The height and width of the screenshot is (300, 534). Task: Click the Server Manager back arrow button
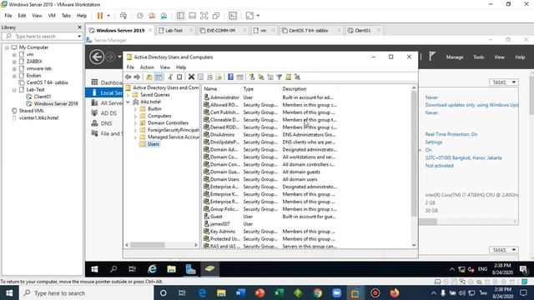(x=97, y=57)
